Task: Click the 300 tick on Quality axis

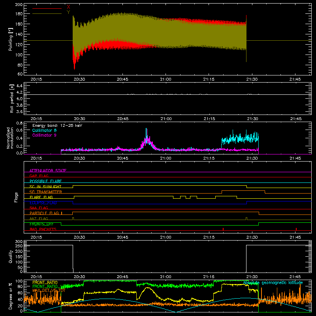Action: tap(19, 242)
